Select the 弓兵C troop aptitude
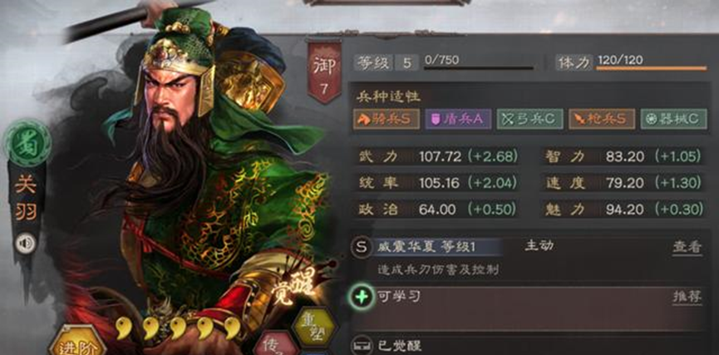This screenshot has width=719, height=355. (529, 119)
